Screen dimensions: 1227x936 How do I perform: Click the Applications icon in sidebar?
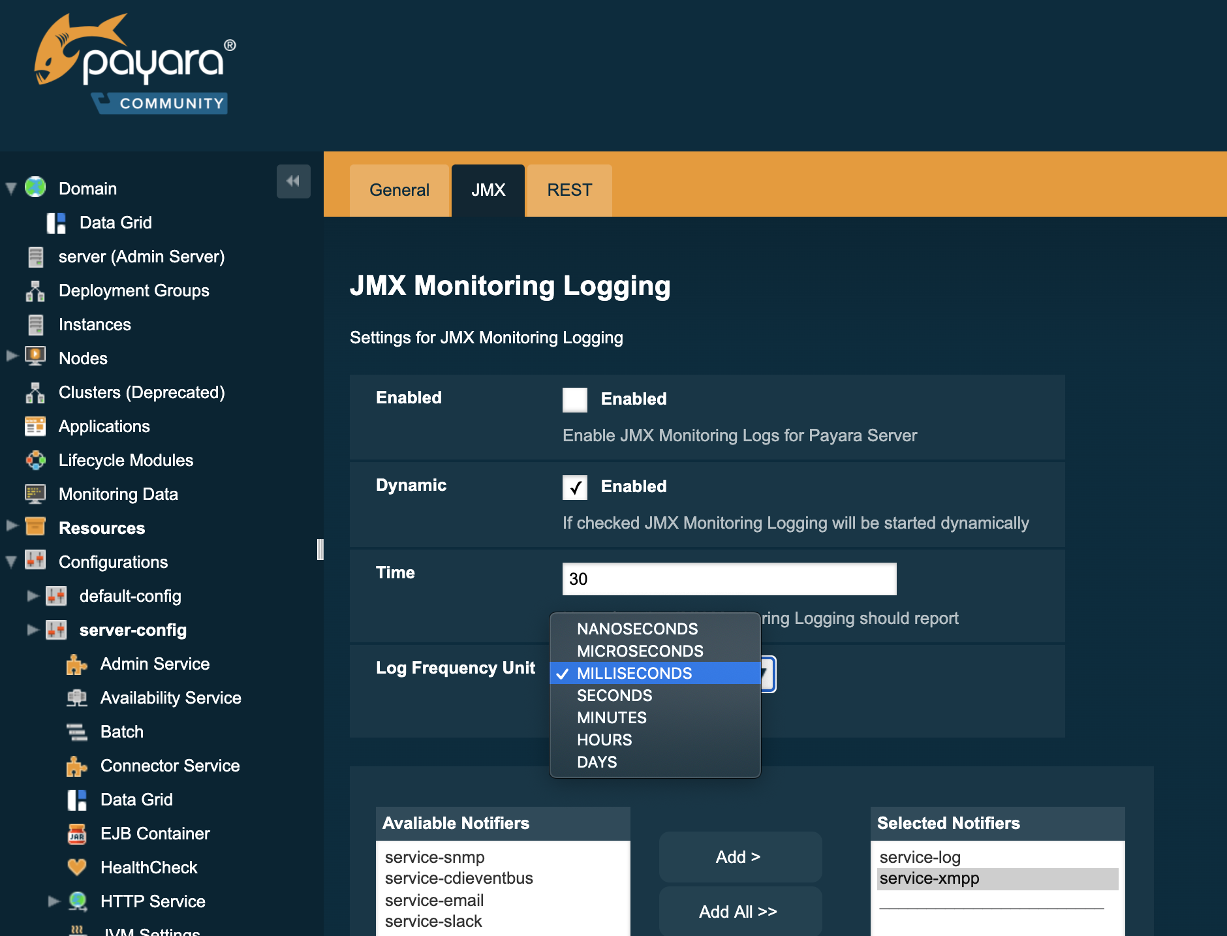click(x=35, y=426)
